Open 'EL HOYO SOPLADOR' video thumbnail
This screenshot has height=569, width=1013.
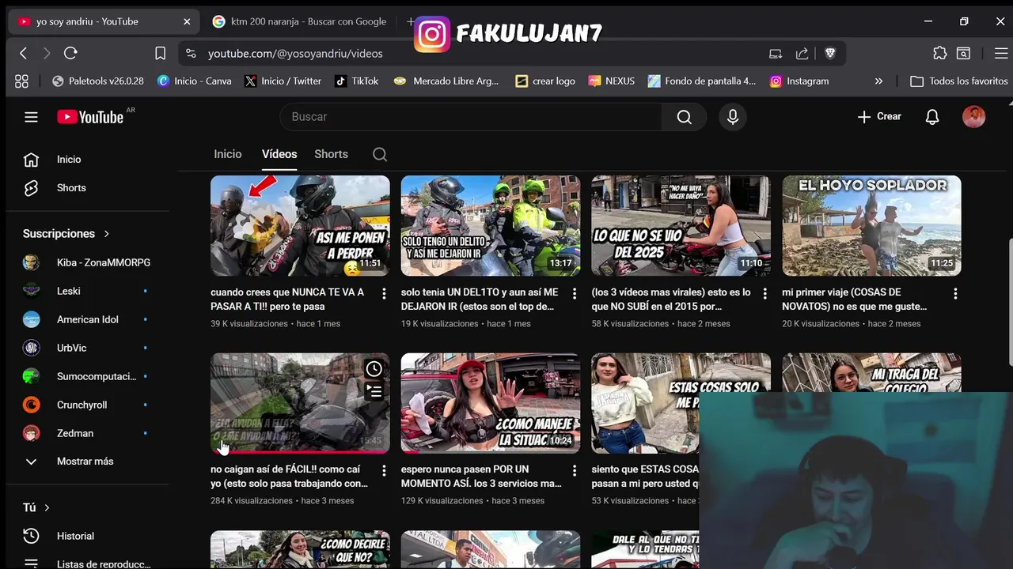click(x=871, y=226)
